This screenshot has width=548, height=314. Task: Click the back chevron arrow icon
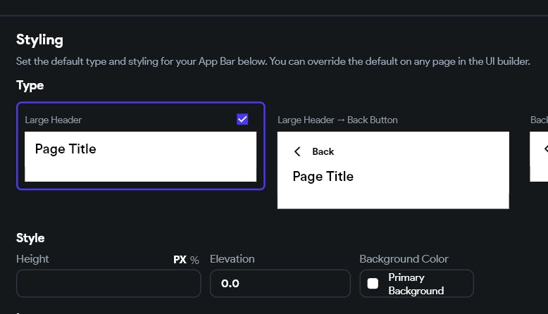(x=297, y=151)
